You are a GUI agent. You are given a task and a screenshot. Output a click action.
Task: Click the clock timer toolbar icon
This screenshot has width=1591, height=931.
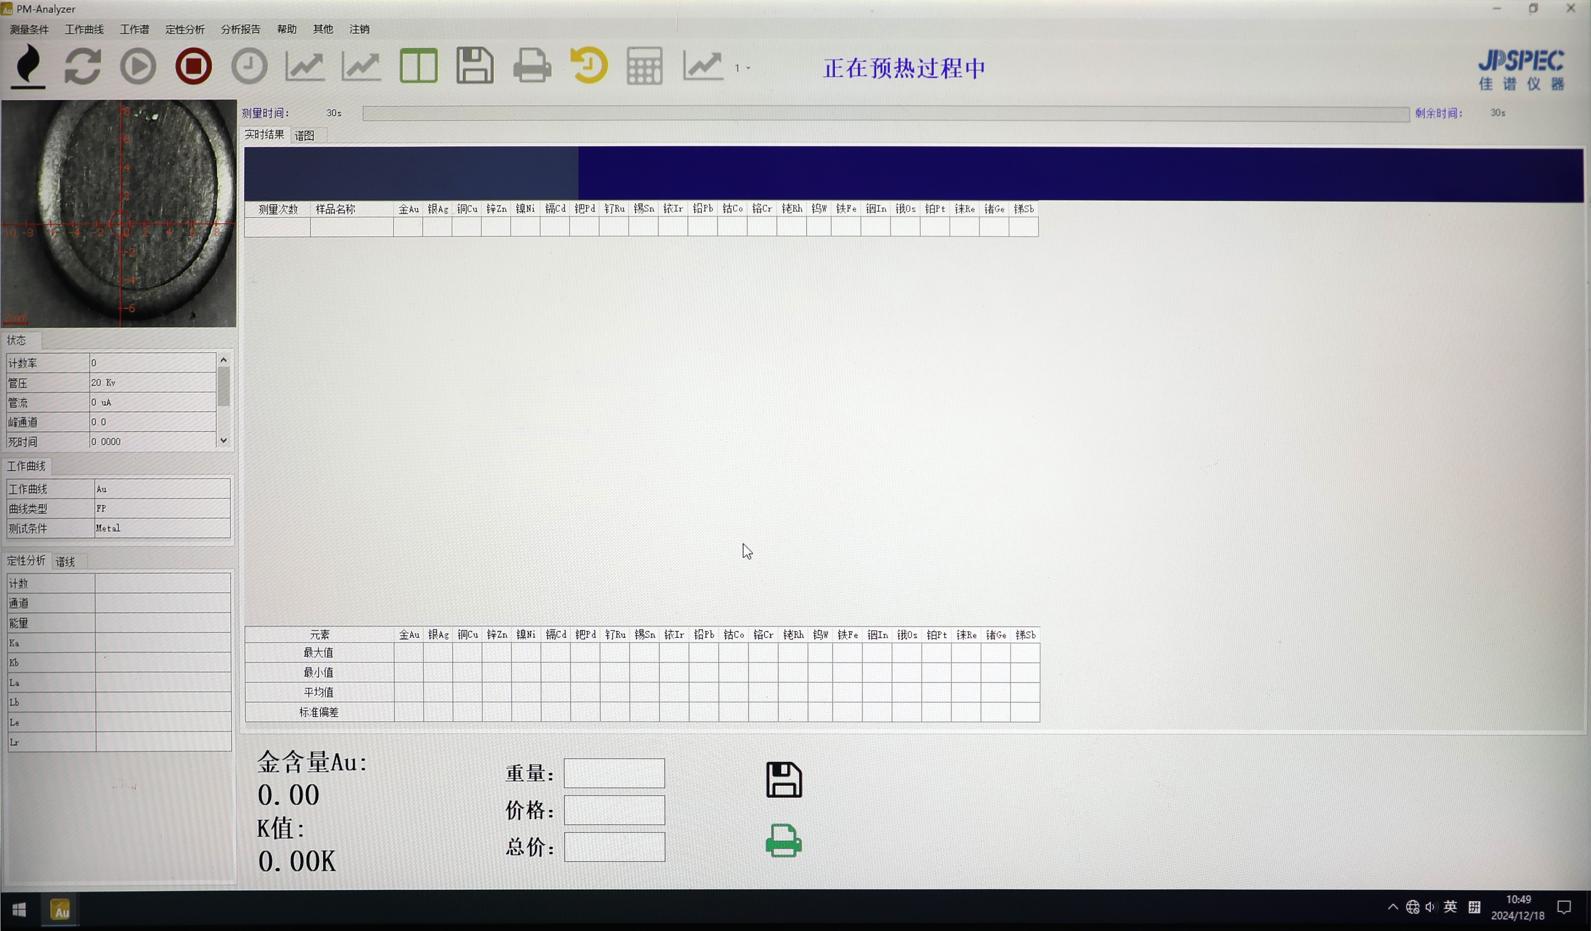[x=249, y=66]
